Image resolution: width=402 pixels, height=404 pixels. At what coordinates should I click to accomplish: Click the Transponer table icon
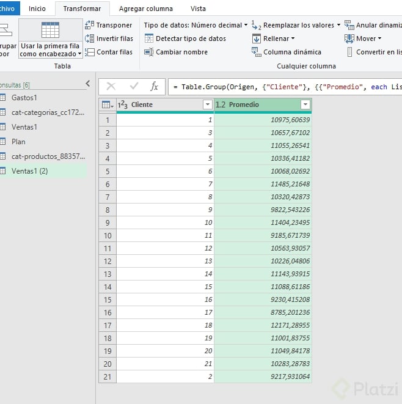click(89, 25)
